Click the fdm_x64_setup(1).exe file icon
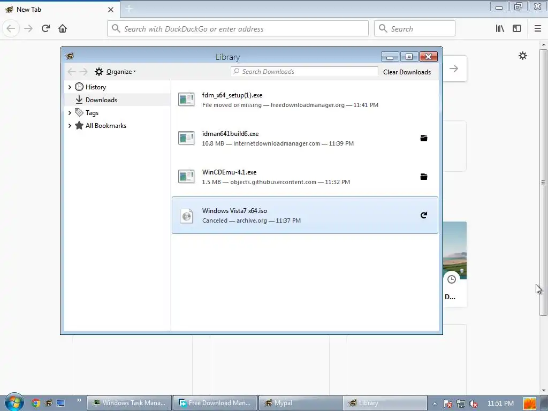 click(186, 100)
